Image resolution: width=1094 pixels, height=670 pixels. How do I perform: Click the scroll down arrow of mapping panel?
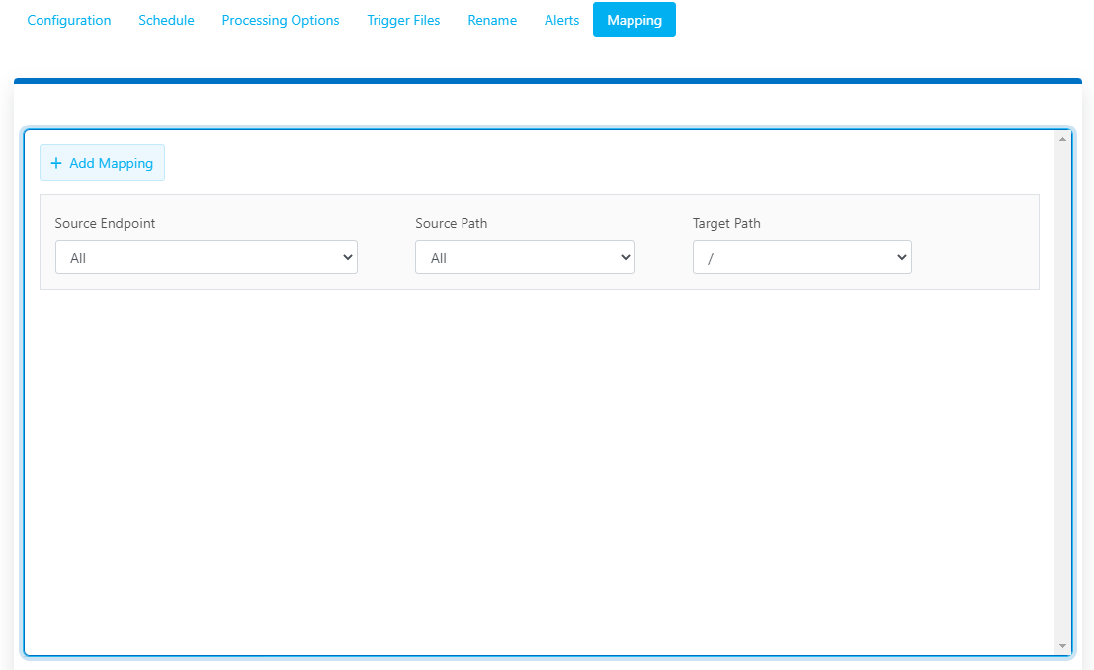click(x=1062, y=646)
